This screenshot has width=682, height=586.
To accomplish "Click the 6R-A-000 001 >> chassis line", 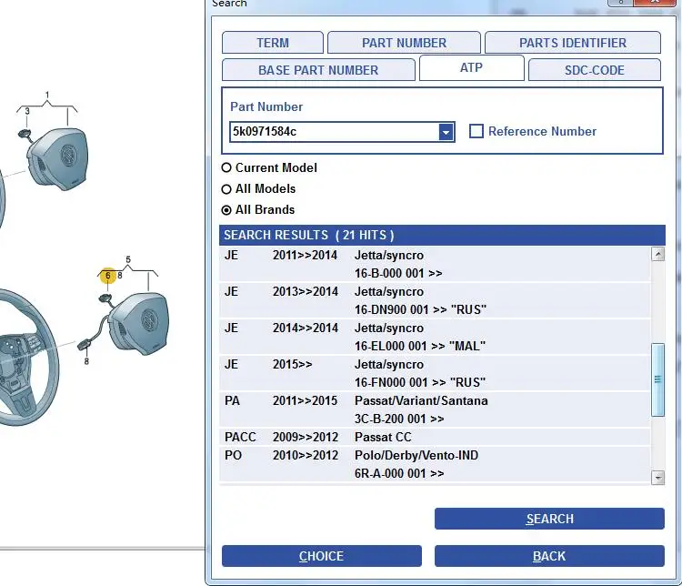I will pos(399,473).
